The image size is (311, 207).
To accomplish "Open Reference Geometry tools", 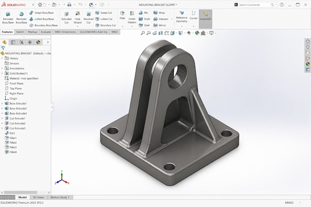I will point(182,17).
